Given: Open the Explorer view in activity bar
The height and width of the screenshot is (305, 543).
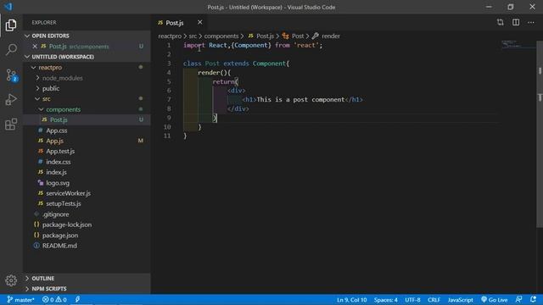Looking at the screenshot, I should coord(11,25).
